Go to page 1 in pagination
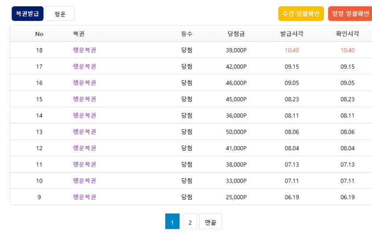Image resolution: width=372 pixels, height=234 pixels. coord(172,222)
